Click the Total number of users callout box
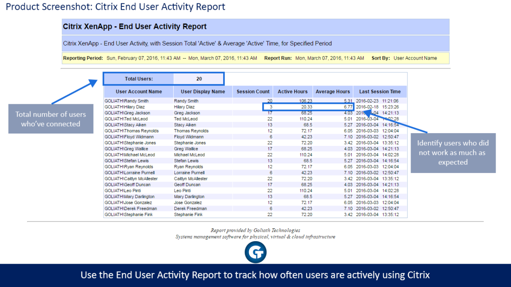511x287 pixels. pos(51,119)
